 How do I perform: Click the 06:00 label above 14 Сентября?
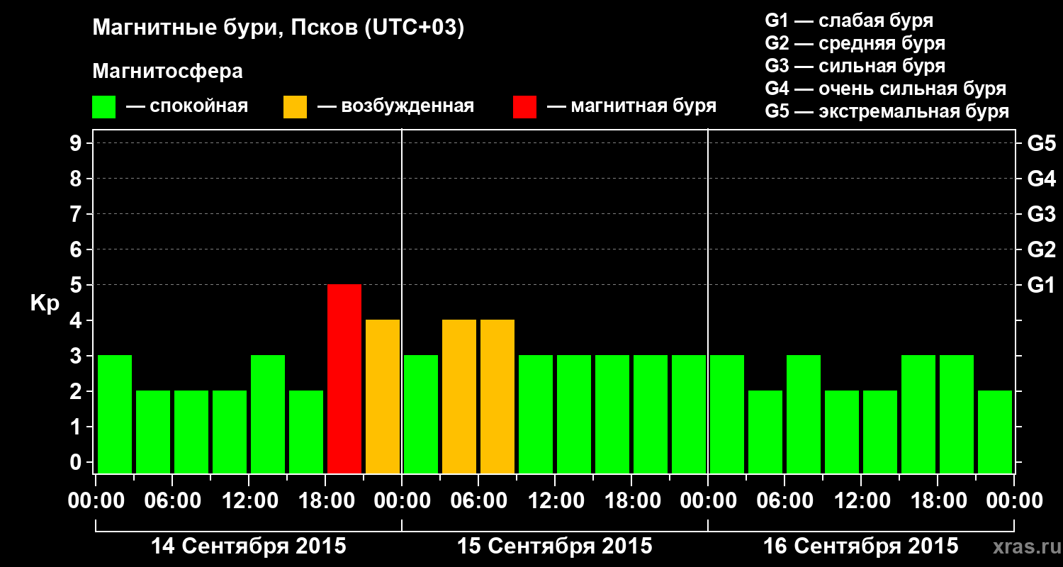tap(172, 501)
